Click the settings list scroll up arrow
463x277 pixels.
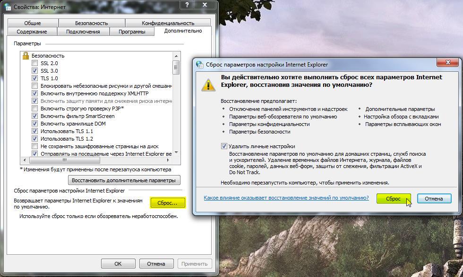point(176,56)
